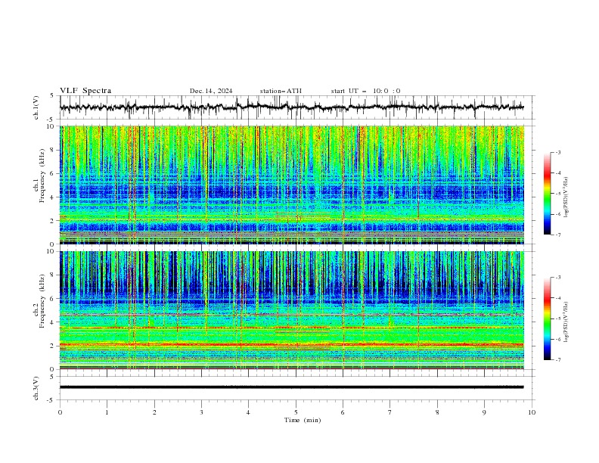The height and width of the screenshot is (463, 599).
Task: Select the "ch.1(V)" axis label
Action: [36, 107]
